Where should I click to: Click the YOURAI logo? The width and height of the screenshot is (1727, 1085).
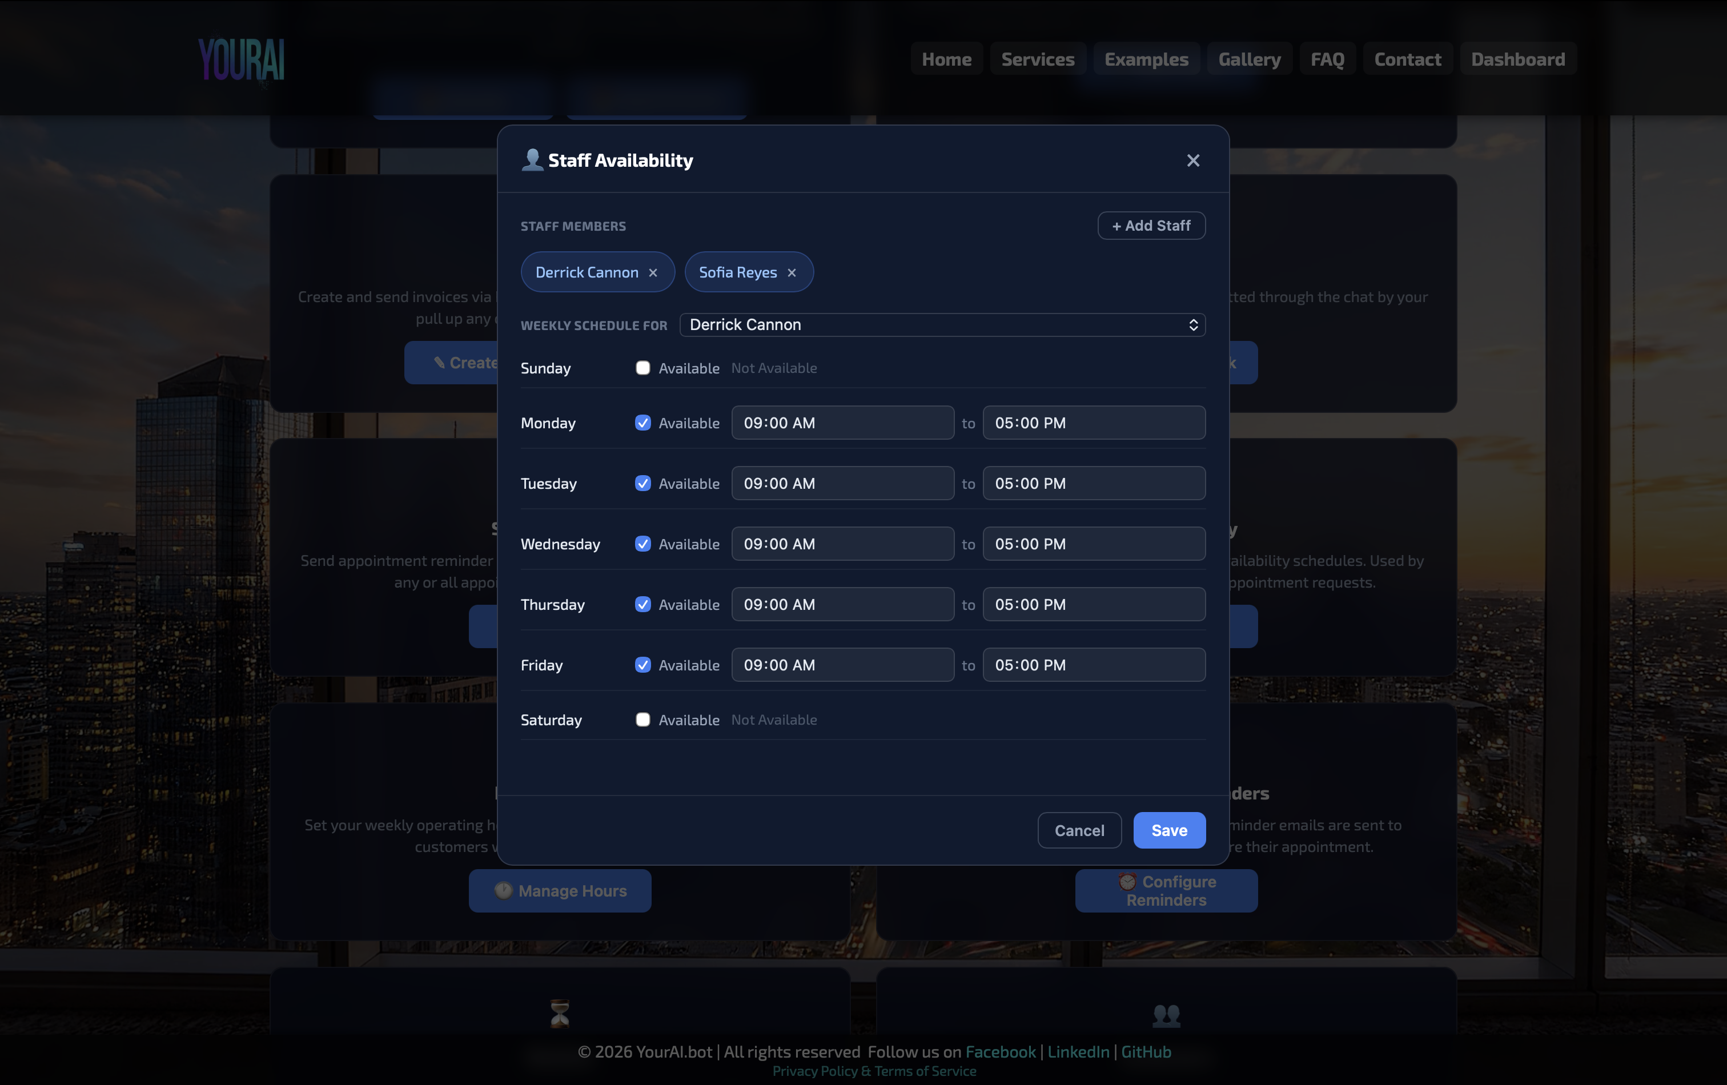pos(241,59)
